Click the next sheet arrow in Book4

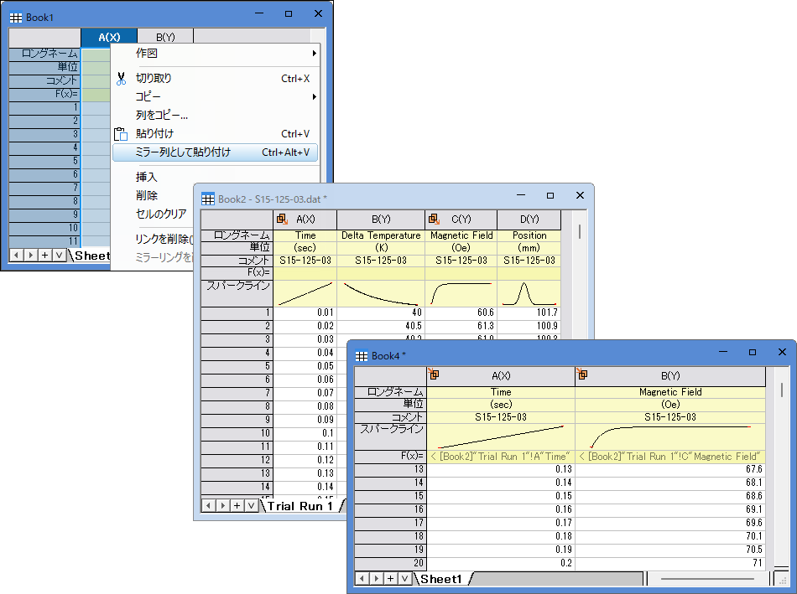pos(376,578)
